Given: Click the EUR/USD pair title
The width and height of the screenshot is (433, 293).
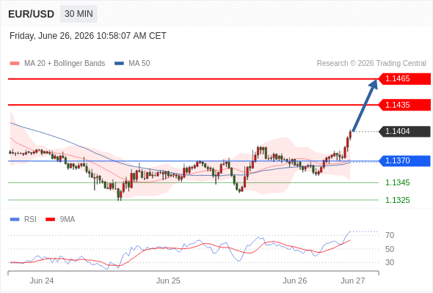Looking at the screenshot, I should coord(32,14).
